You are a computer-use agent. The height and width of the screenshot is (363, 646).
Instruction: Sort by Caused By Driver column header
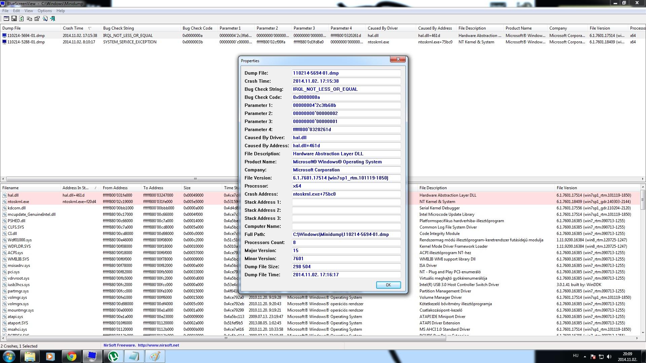pyautogui.click(x=391, y=28)
